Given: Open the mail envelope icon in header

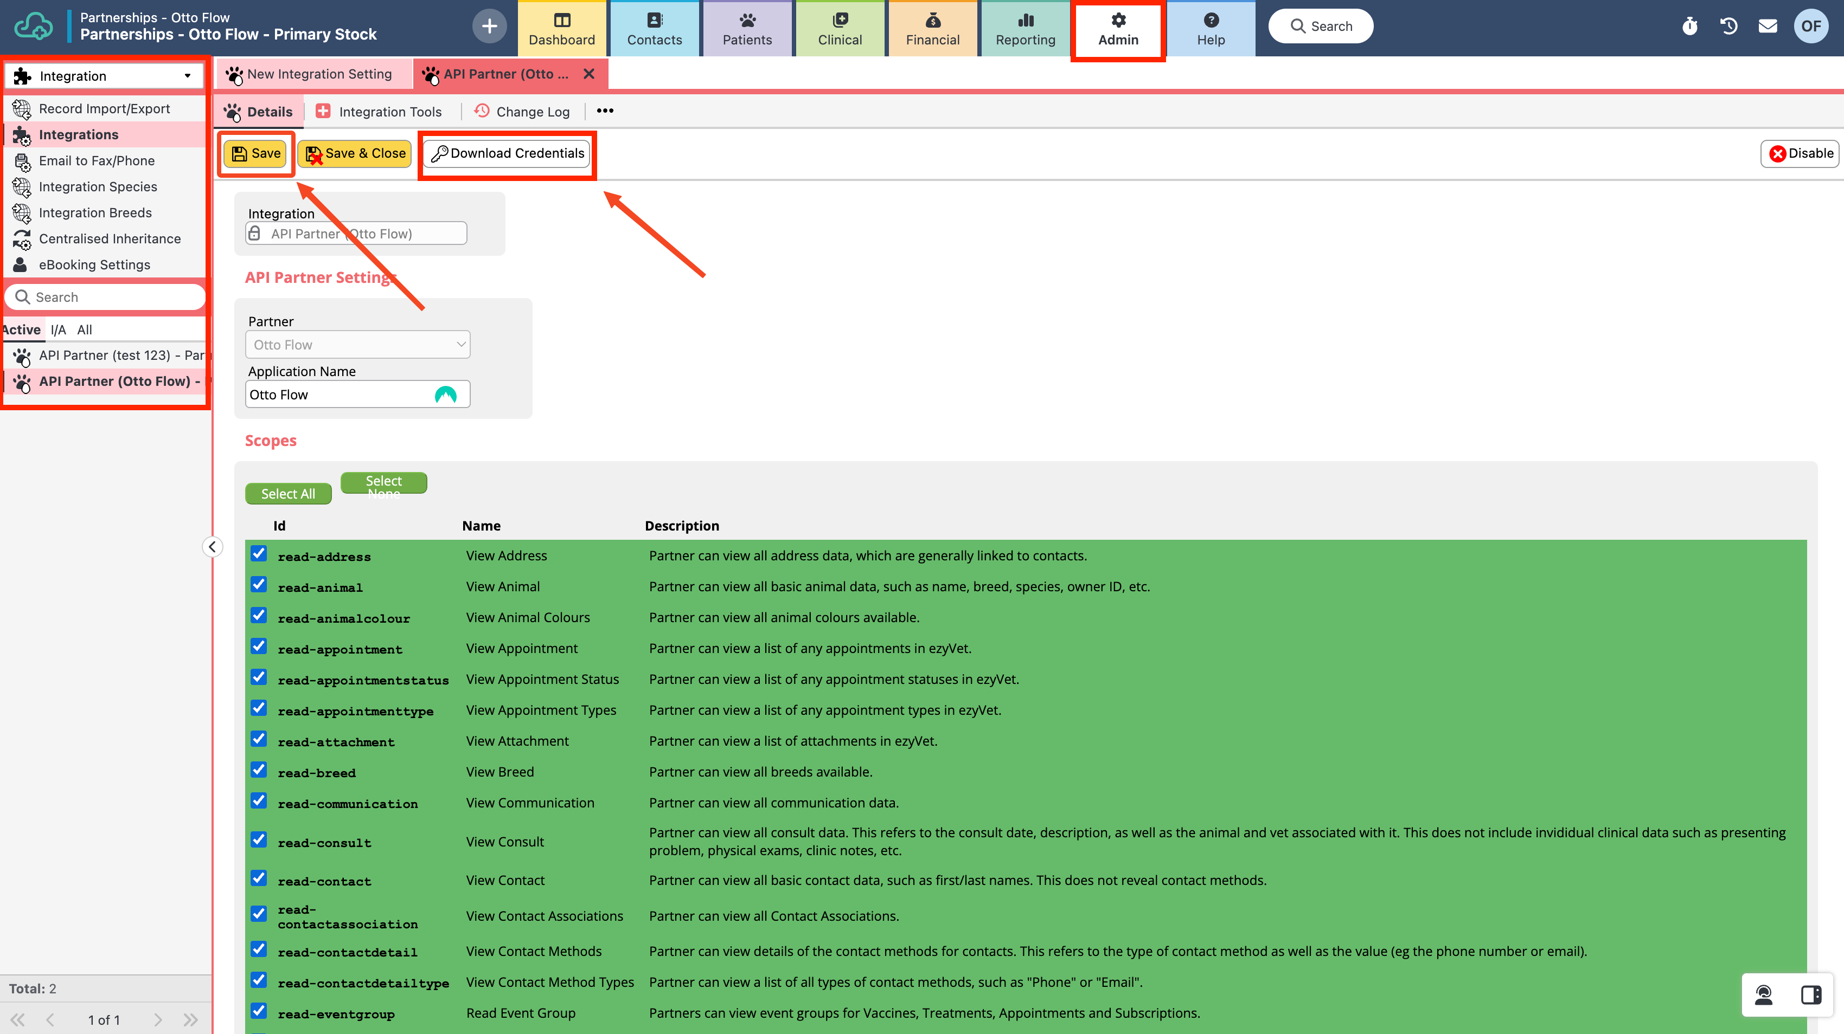Looking at the screenshot, I should coord(1768,27).
